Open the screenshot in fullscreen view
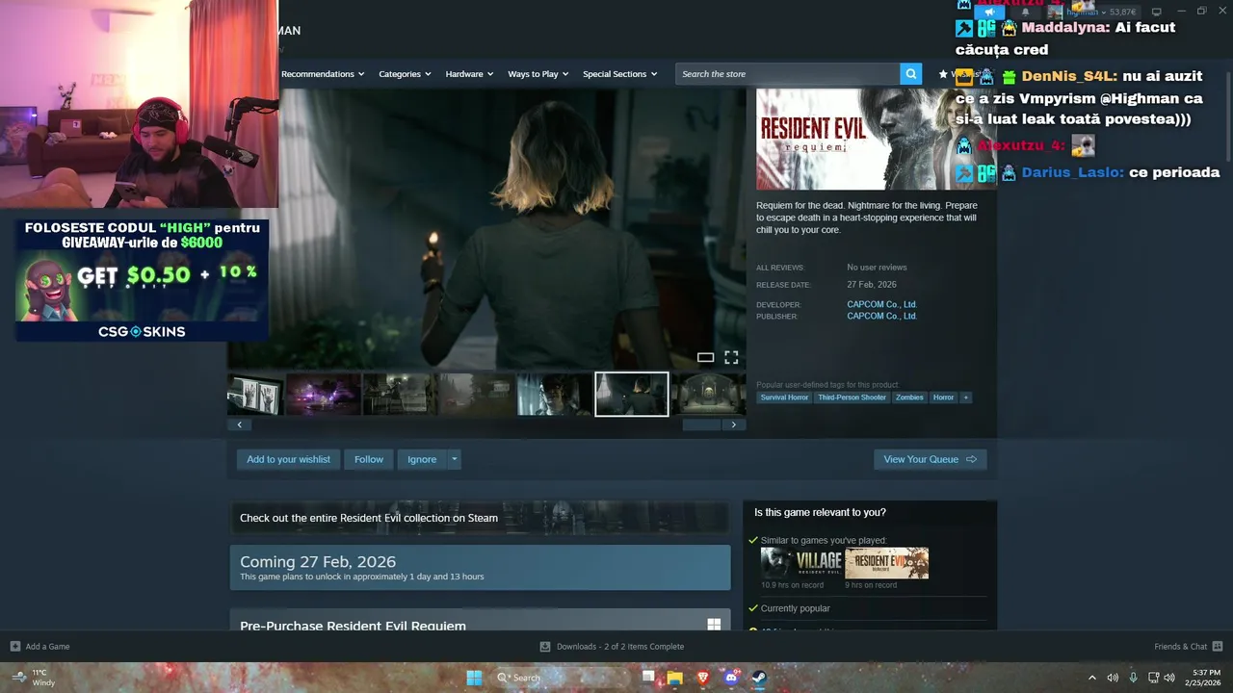 pos(731,357)
